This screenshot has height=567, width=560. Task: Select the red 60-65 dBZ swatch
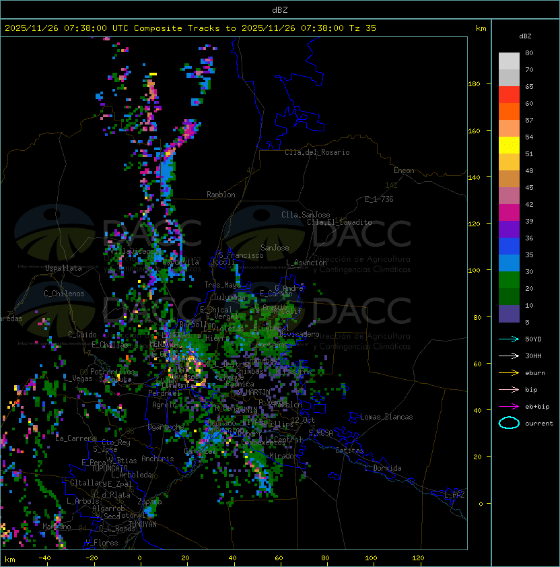coord(509,95)
